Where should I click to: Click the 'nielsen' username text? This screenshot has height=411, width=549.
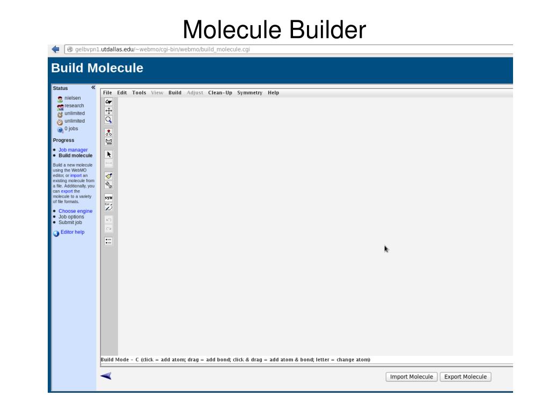[x=72, y=98]
